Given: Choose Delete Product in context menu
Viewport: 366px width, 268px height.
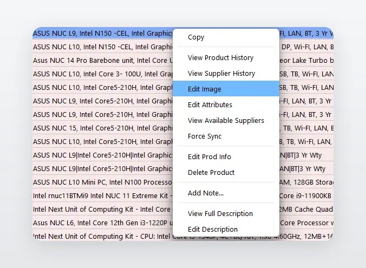Looking at the screenshot, I should tap(226, 172).
